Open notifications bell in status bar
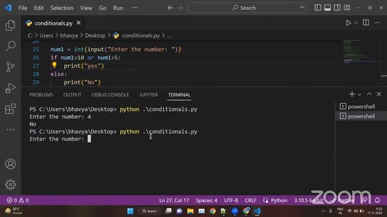Viewport: 387px width, 217px height. point(377,200)
